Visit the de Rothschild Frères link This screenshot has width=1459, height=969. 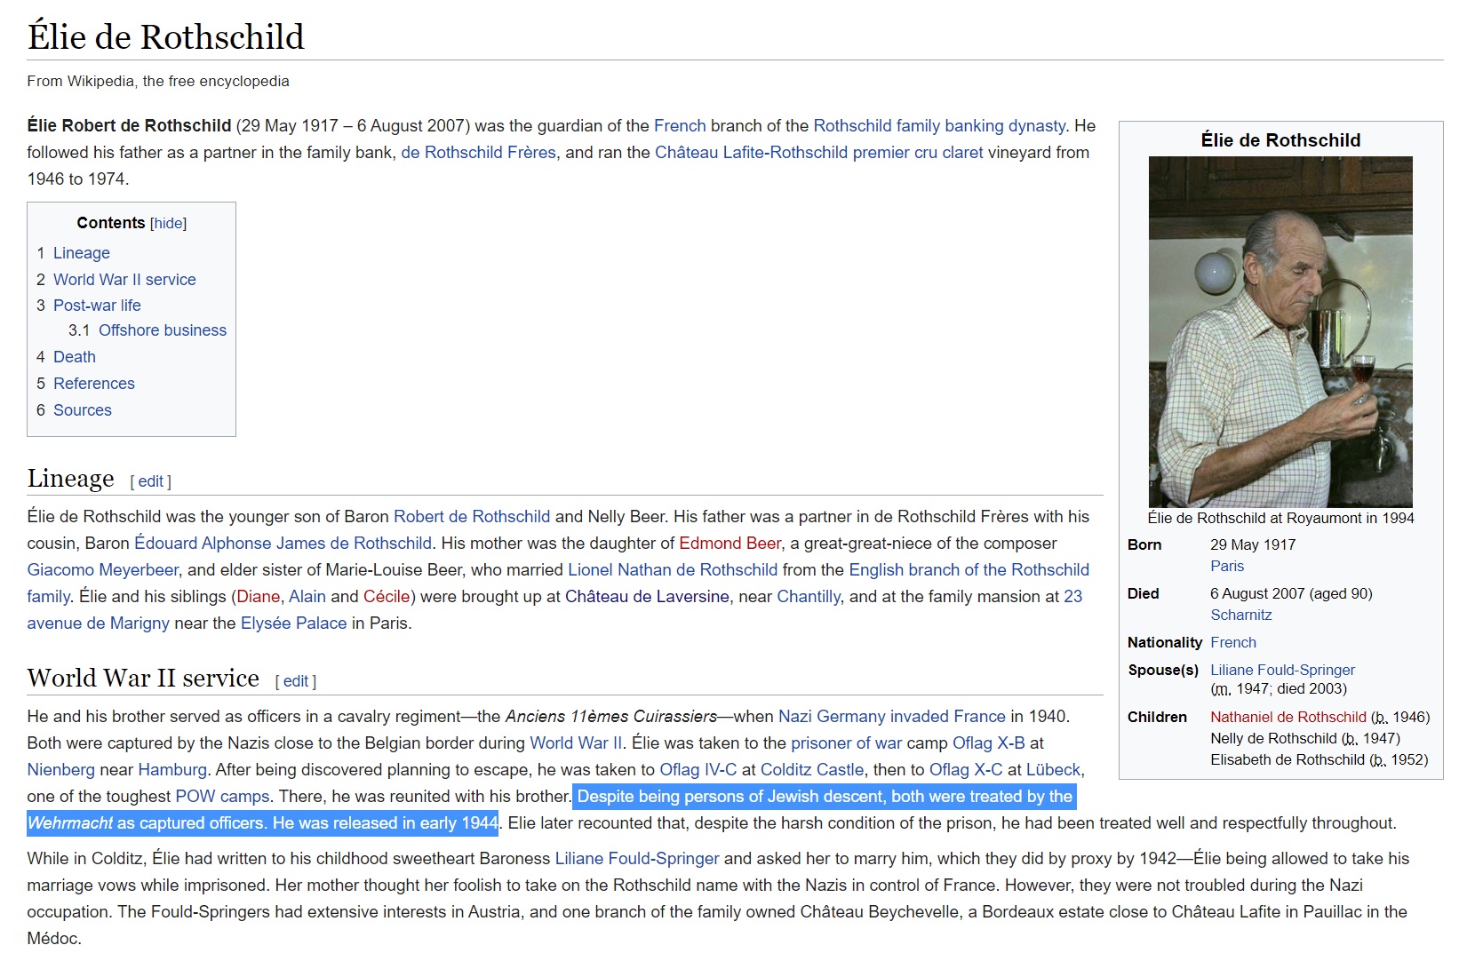479,153
